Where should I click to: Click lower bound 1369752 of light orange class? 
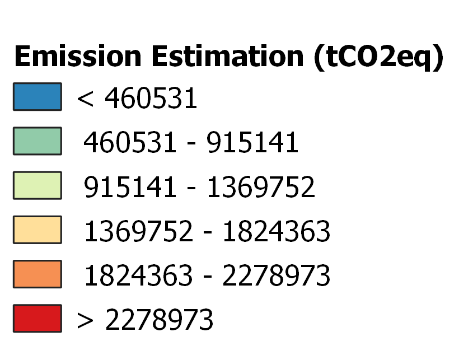pyautogui.click(x=138, y=232)
